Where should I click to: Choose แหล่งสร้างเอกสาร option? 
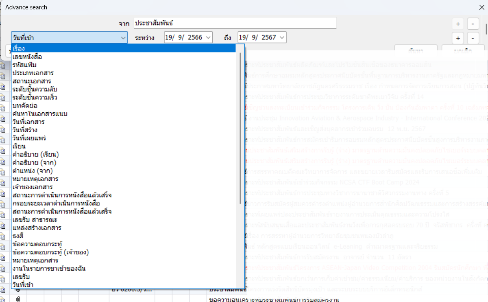click(x=124, y=228)
